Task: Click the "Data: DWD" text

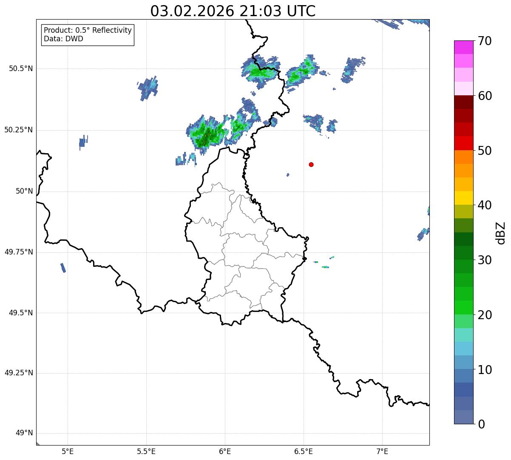Action: tap(64, 39)
